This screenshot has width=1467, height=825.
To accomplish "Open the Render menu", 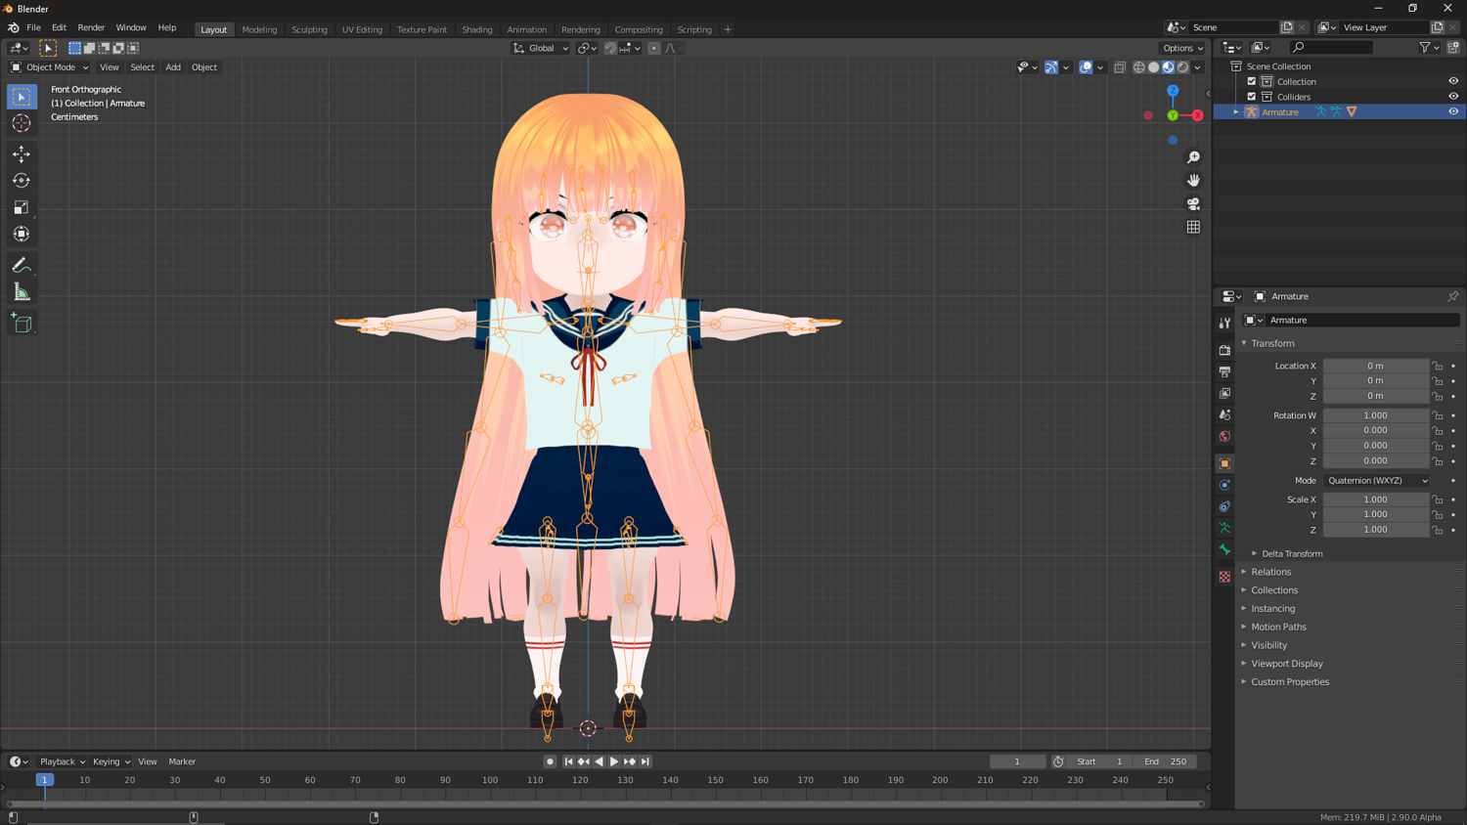I will [91, 28].
